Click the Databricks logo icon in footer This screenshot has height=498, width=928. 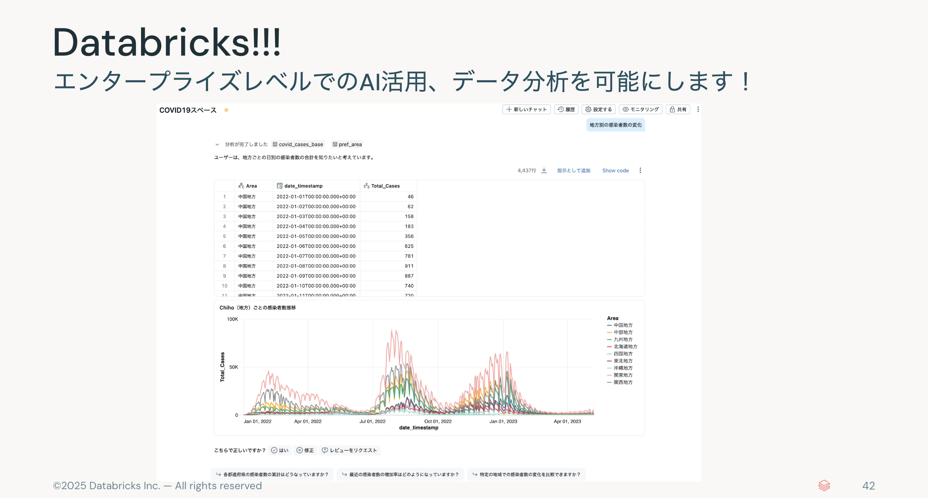coord(824,485)
